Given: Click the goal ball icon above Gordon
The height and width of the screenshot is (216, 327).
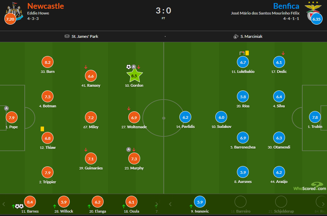Looking at the screenshot, I should coord(128,67).
